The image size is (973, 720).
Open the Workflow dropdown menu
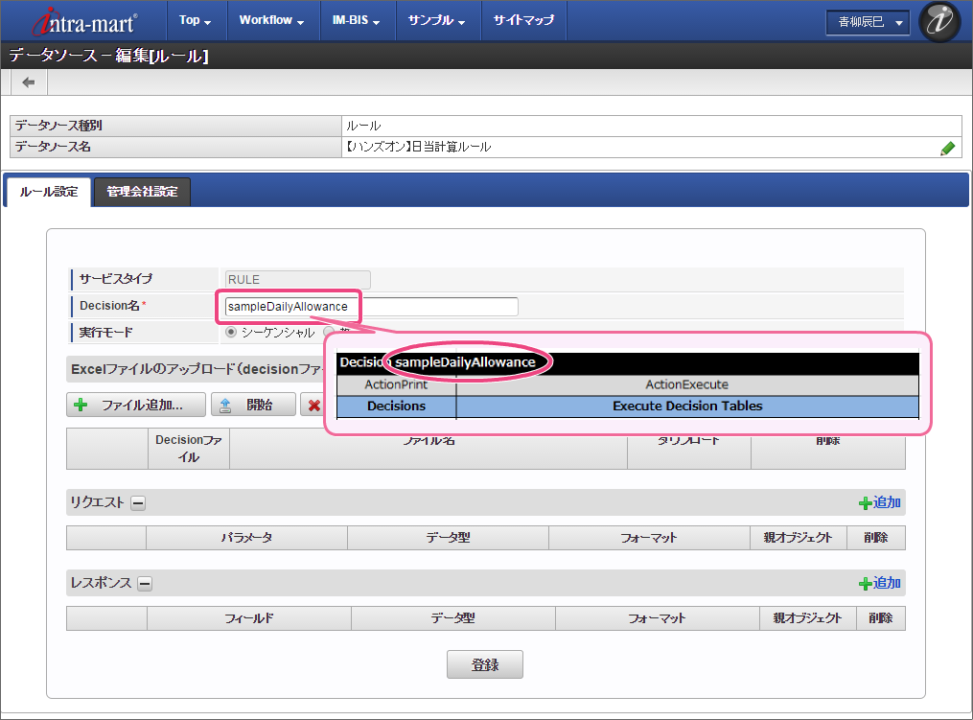(x=271, y=20)
